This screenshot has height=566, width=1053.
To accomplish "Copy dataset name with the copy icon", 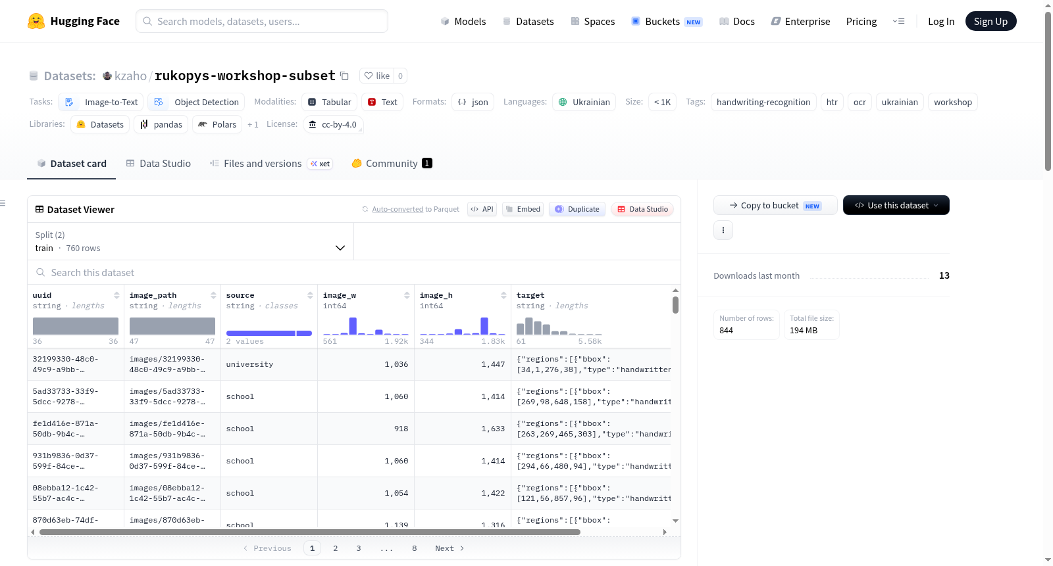I will point(344,76).
